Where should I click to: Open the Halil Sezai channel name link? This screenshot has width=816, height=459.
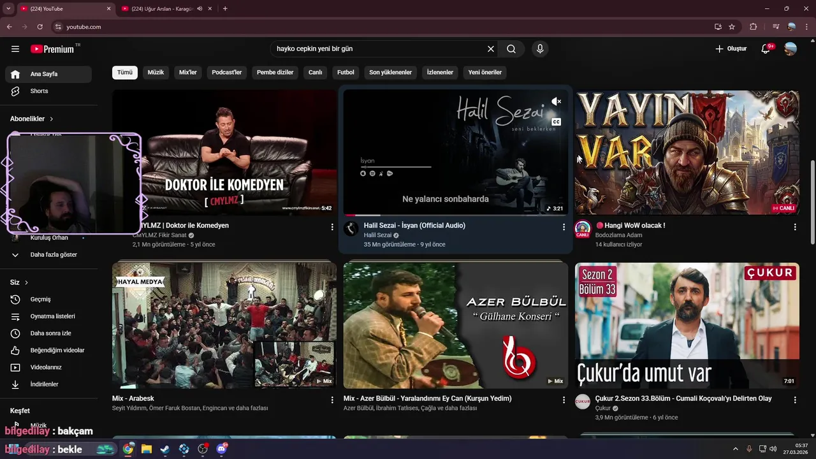point(377,235)
